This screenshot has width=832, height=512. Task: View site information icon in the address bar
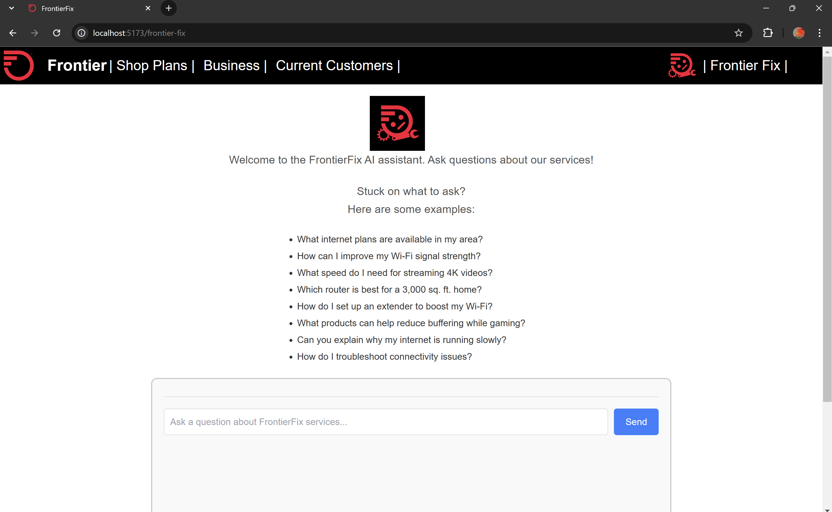pyautogui.click(x=81, y=33)
